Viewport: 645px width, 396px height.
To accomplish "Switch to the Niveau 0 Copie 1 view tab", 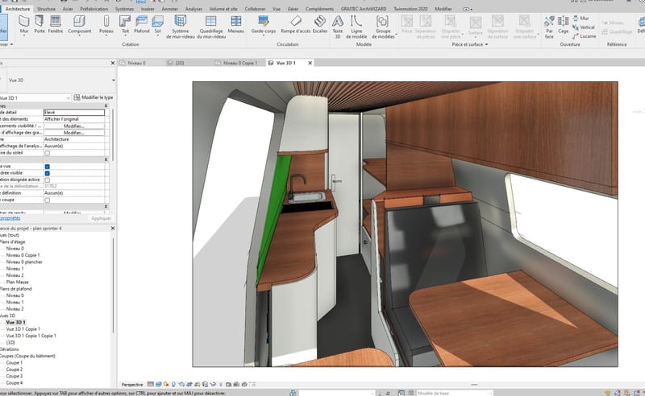I will (239, 62).
